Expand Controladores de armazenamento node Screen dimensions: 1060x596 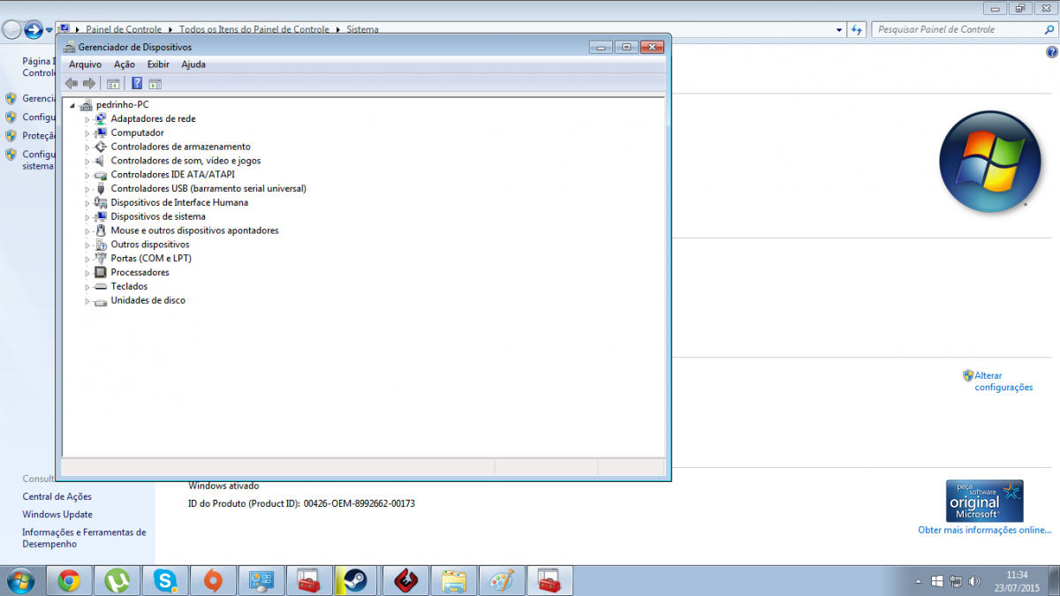tap(87, 147)
